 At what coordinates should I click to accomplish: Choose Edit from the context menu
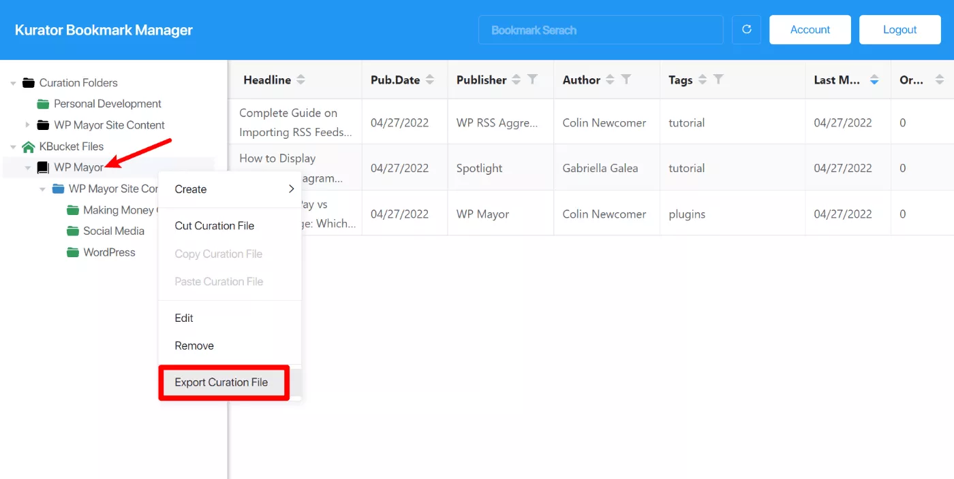point(230,318)
